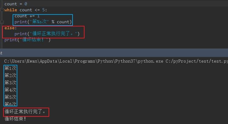228x124 pixels.
Task: Click the print('第%s次' % count) statement
Action: (x=43, y=22)
